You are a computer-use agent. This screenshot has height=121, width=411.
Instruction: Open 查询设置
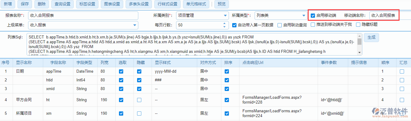click(x=63, y=4)
